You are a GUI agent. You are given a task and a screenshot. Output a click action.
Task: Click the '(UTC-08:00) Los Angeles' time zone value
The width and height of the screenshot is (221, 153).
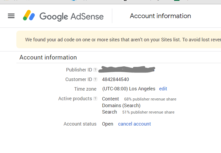point(129,89)
